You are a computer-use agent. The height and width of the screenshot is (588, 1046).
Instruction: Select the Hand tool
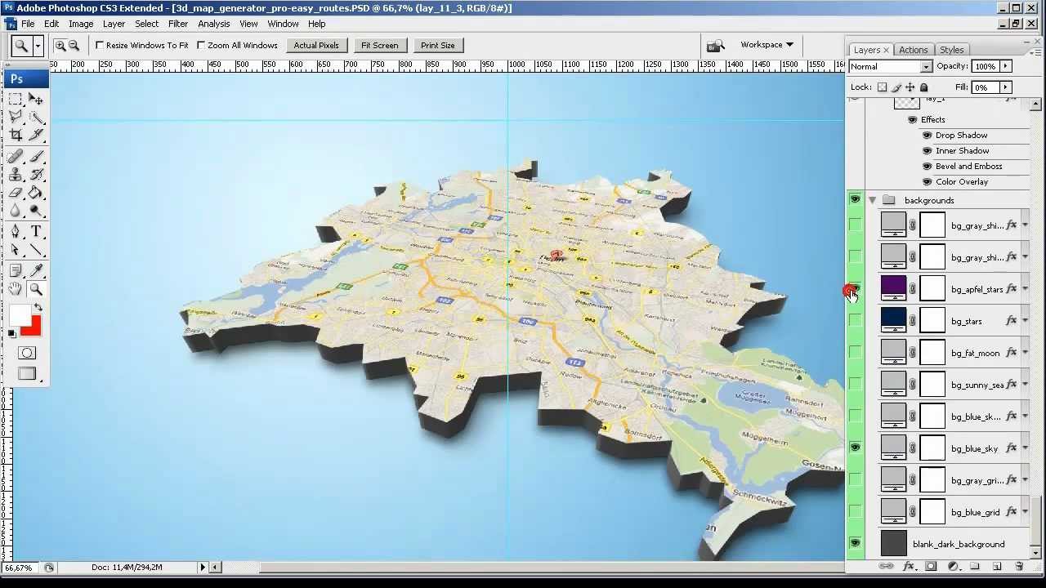coord(16,289)
